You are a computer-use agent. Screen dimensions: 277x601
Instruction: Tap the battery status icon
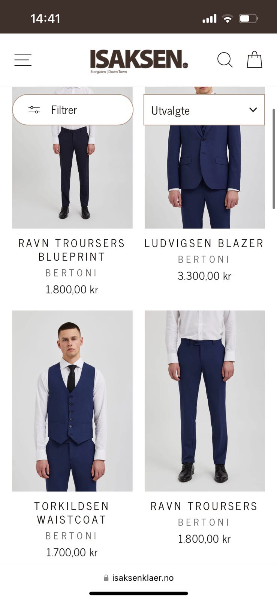pyautogui.click(x=249, y=18)
